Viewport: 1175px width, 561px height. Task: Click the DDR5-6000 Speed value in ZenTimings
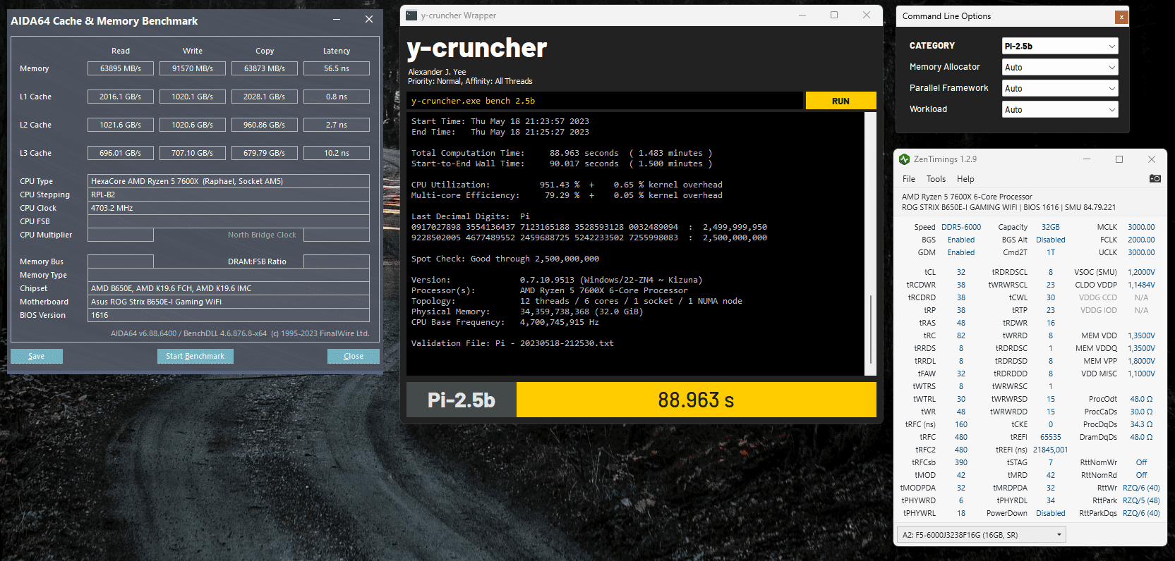[961, 227]
